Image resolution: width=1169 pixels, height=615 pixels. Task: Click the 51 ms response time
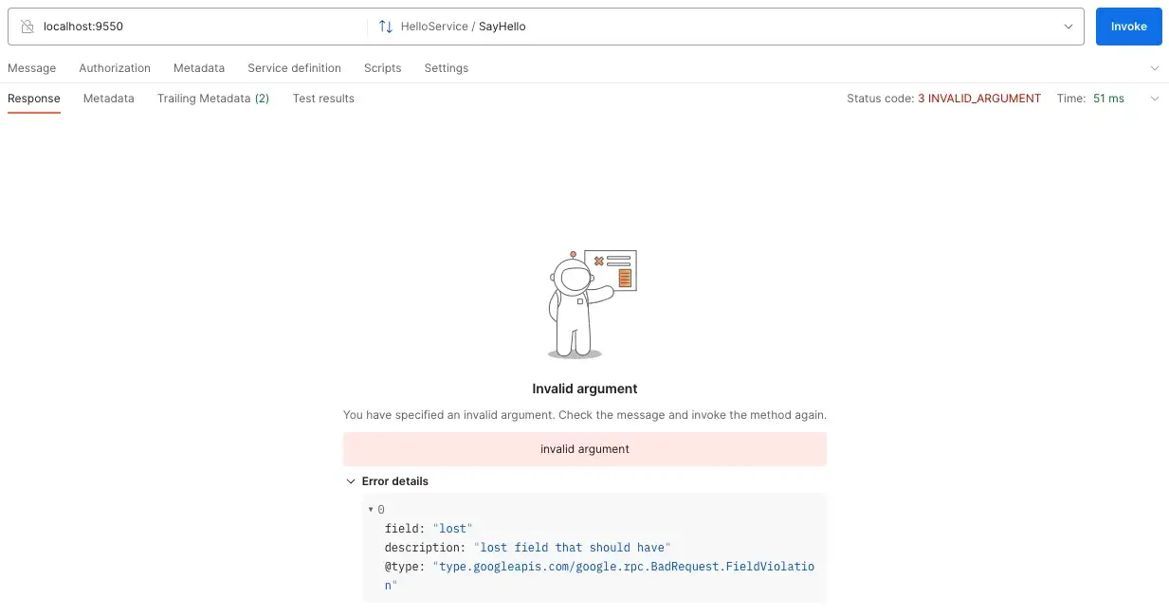(x=1108, y=99)
